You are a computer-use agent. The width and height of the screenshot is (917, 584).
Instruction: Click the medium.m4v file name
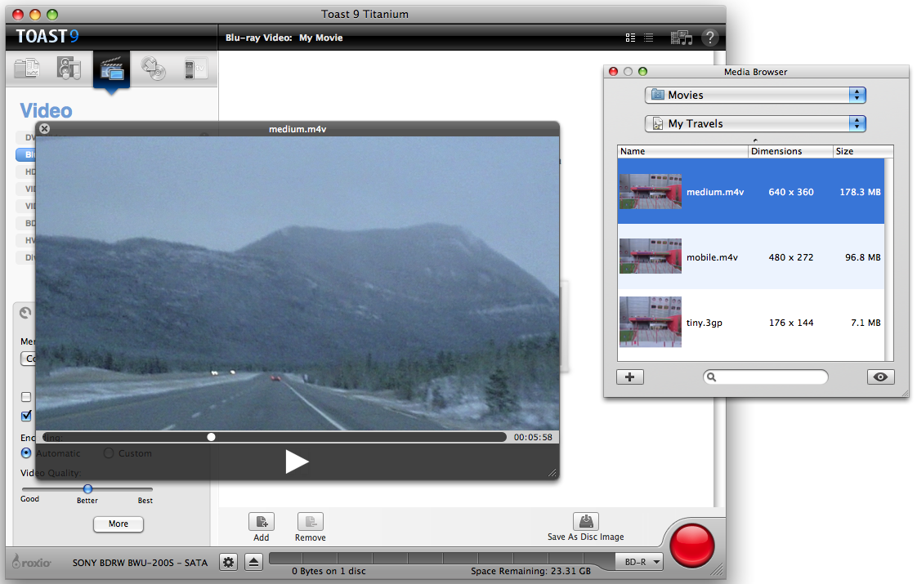click(714, 192)
